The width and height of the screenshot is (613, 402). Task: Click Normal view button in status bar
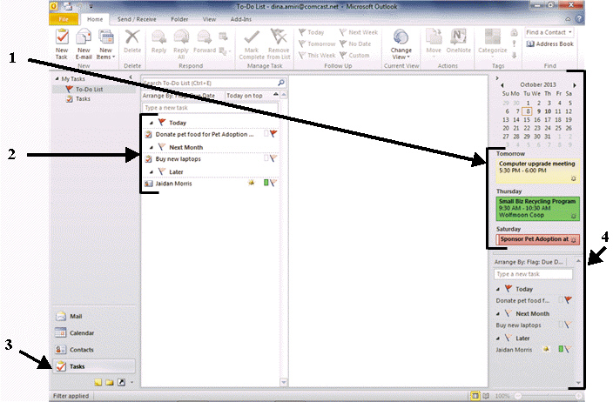click(x=475, y=396)
